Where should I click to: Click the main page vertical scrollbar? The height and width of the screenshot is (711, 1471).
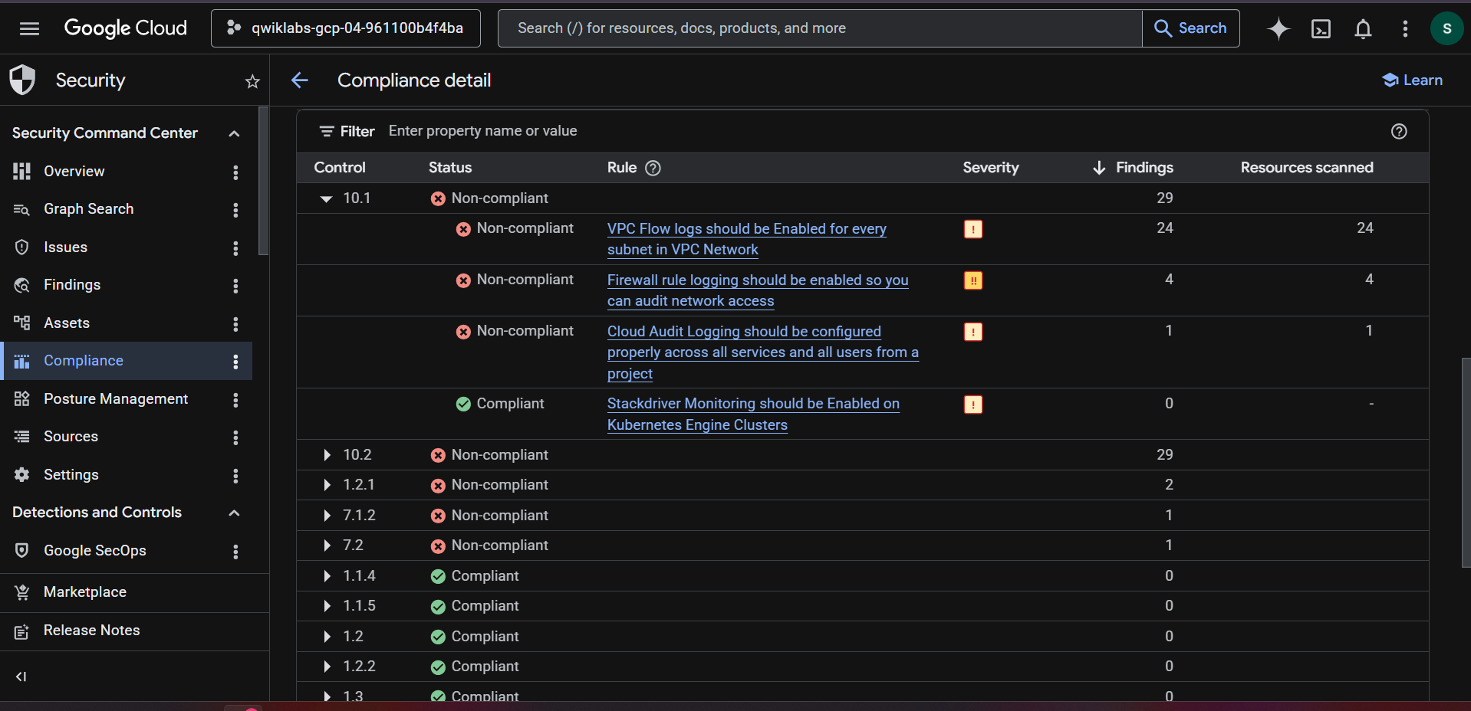point(1466,462)
